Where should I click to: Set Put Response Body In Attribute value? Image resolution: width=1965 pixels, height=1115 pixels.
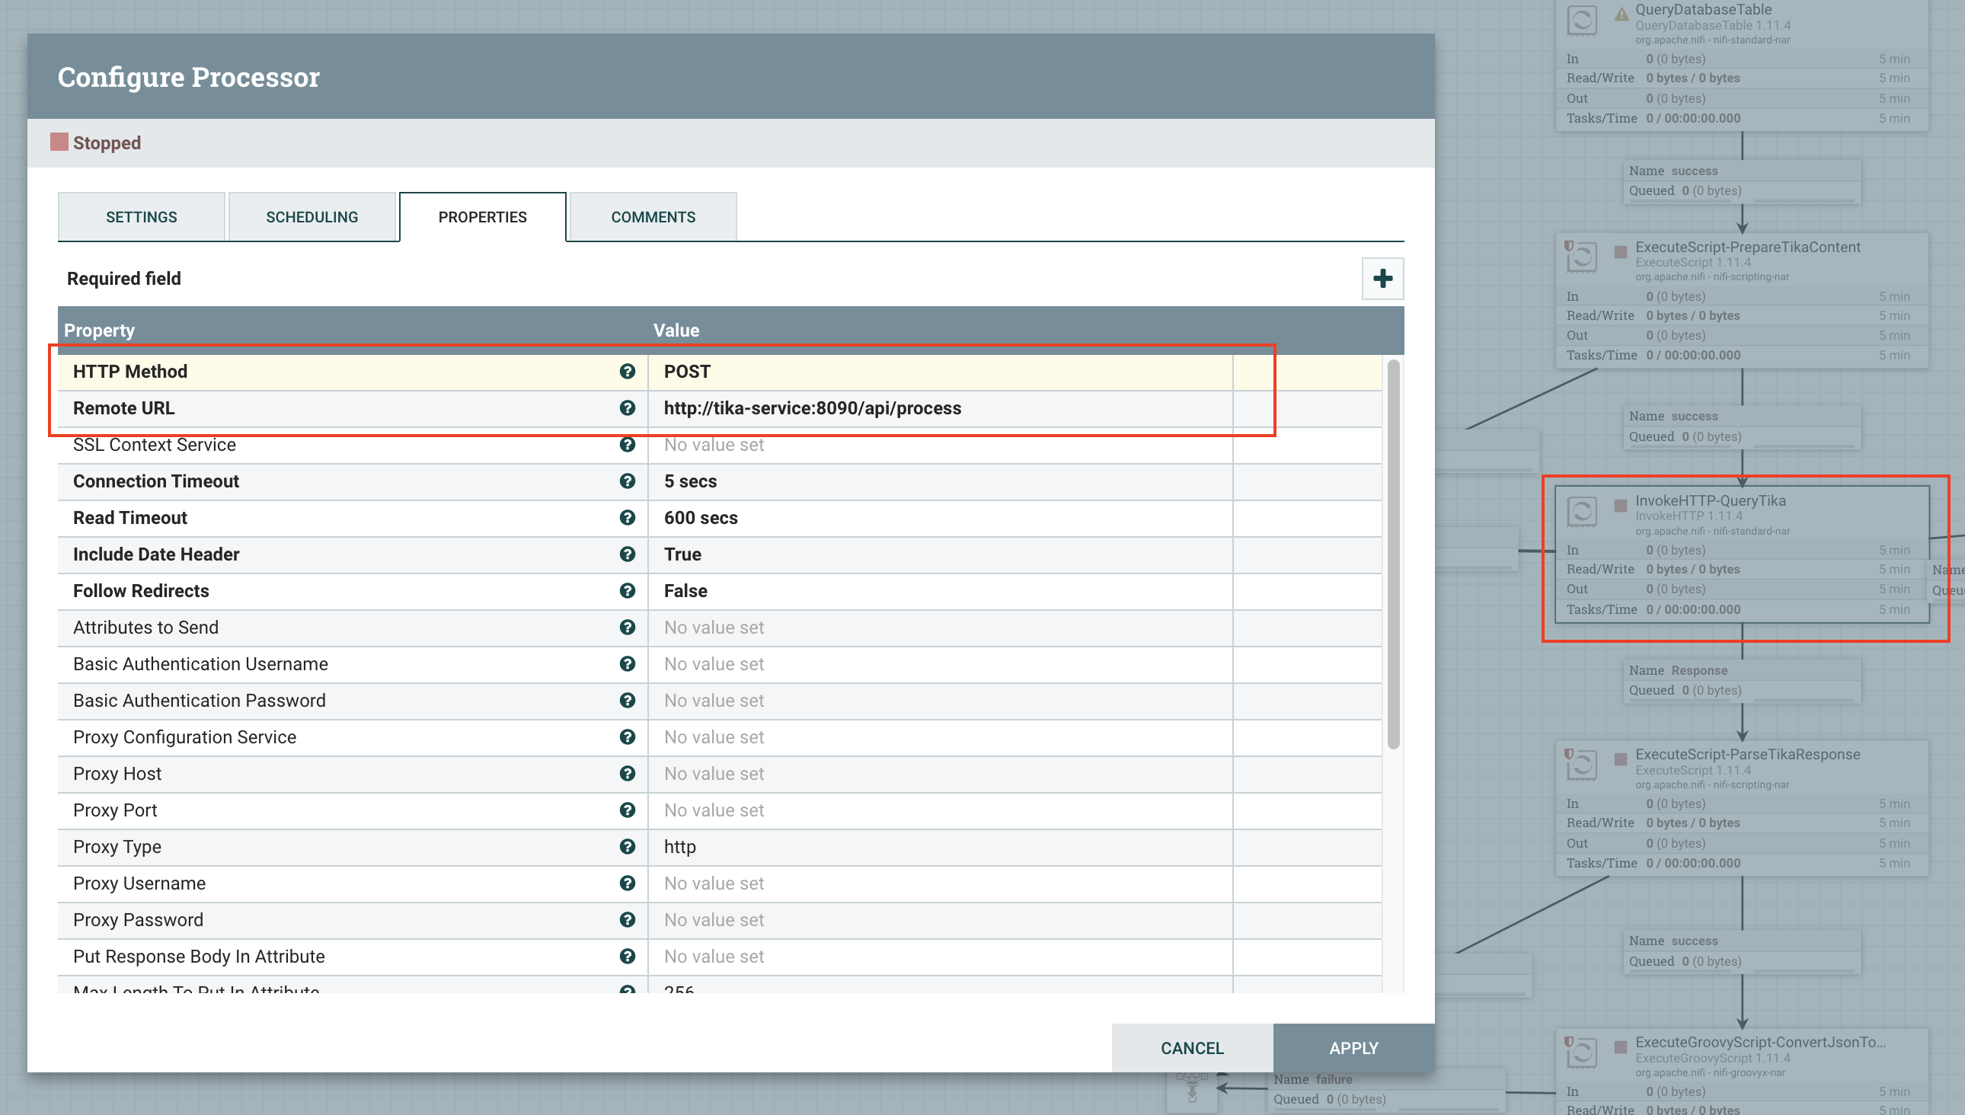tap(941, 957)
